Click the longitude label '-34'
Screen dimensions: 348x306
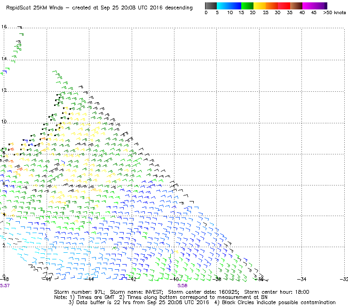(301, 279)
